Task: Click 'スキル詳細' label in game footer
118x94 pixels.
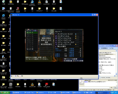Action: 79,61
